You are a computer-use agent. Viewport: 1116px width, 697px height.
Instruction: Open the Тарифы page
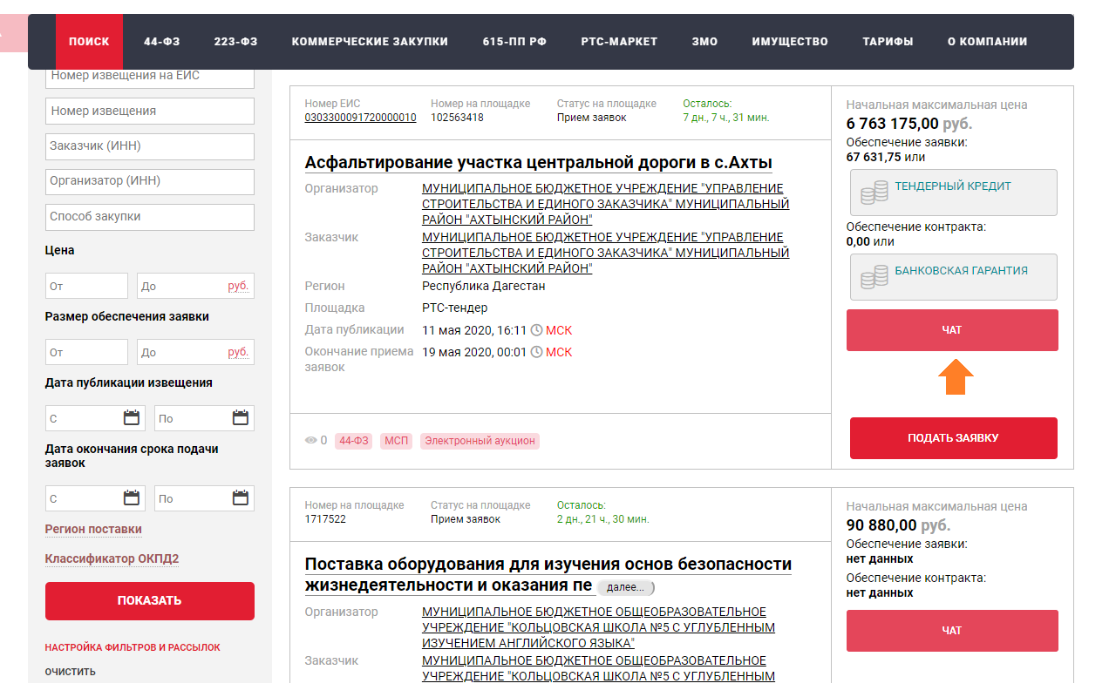[x=888, y=41]
